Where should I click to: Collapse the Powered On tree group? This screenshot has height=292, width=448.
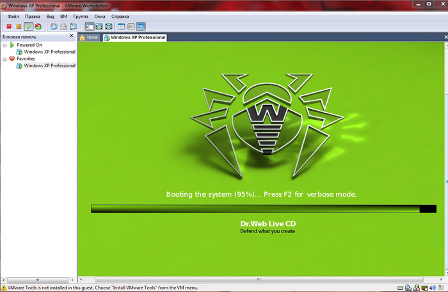5,45
